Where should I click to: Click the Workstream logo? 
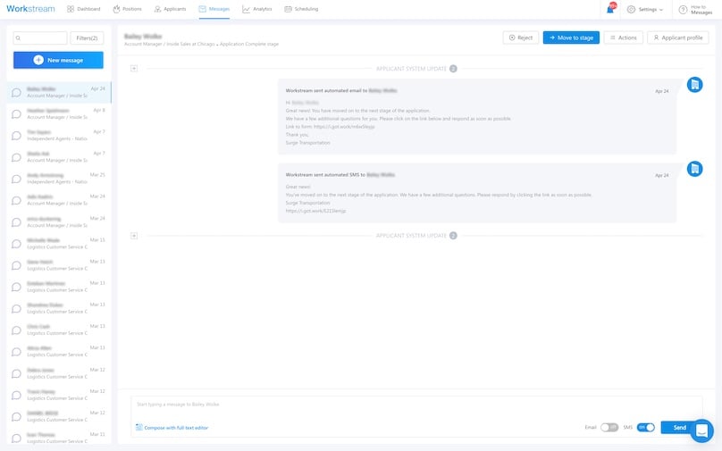30,9
